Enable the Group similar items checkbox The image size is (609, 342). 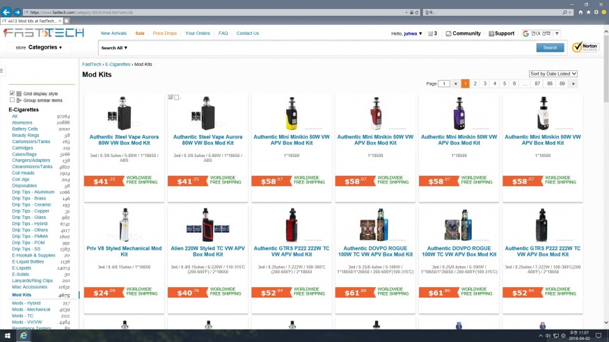tap(12, 100)
